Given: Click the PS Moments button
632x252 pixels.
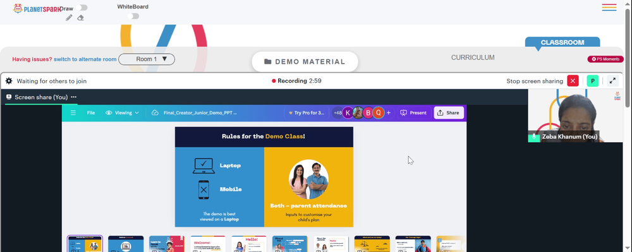Looking at the screenshot, I should (605, 59).
